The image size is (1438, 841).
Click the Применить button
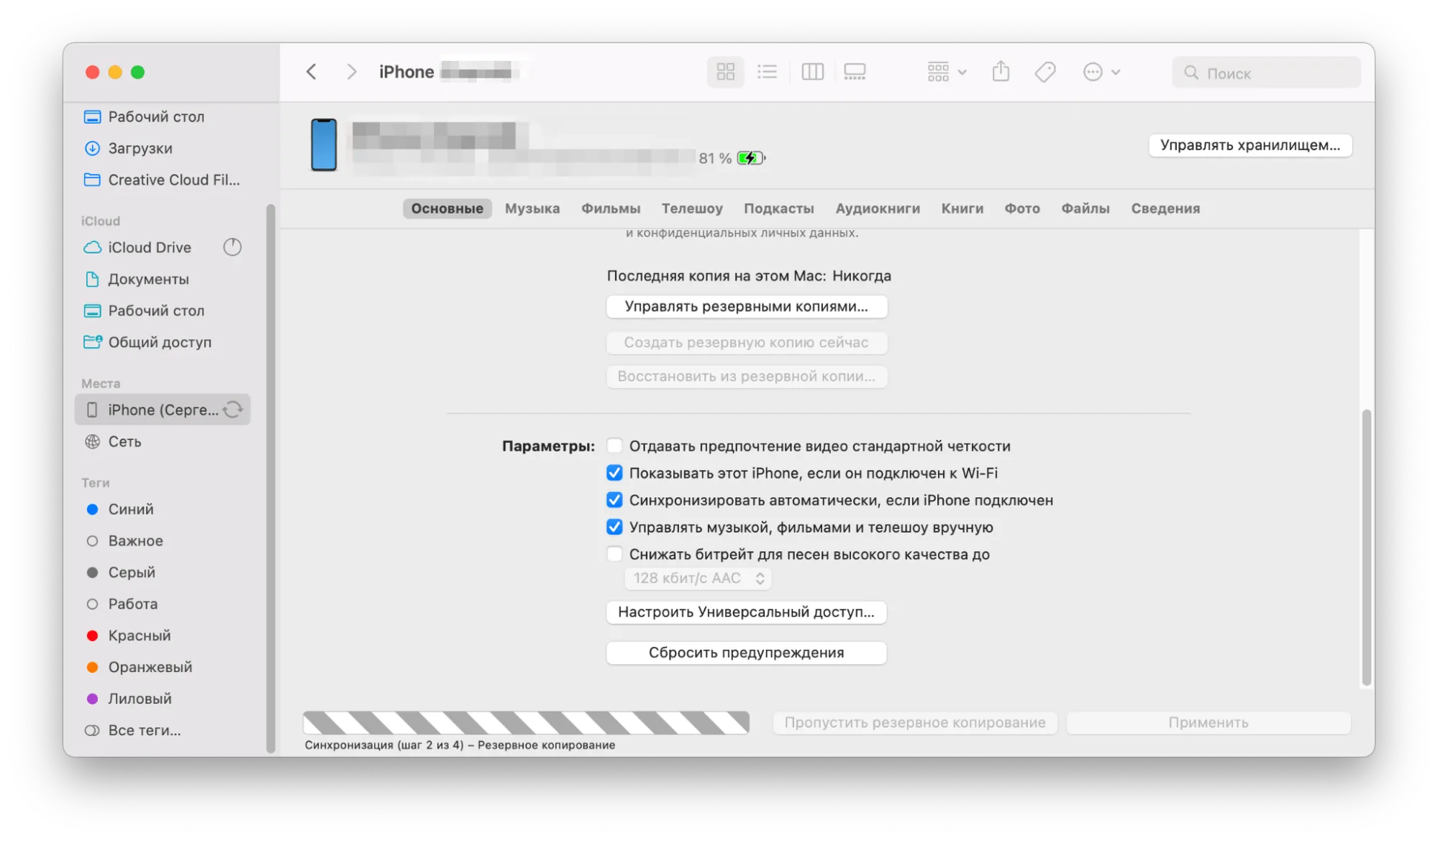(1209, 723)
